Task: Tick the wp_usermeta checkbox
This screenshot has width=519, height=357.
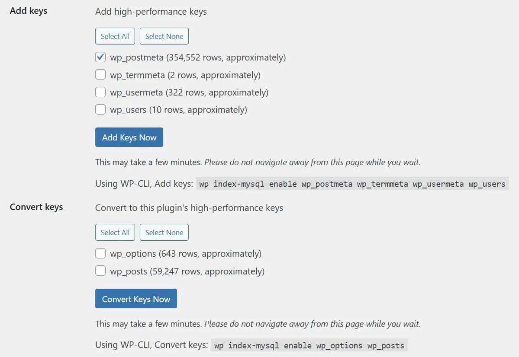Action: pyautogui.click(x=100, y=92)
